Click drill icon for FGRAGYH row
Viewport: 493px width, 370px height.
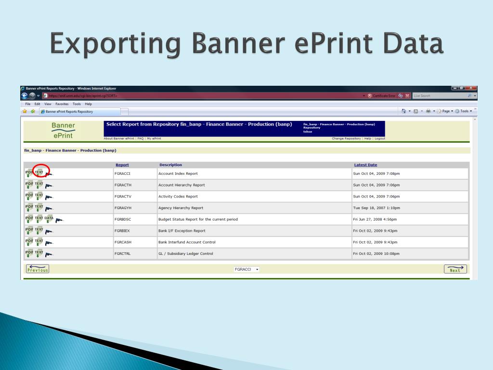click(49, 209)
